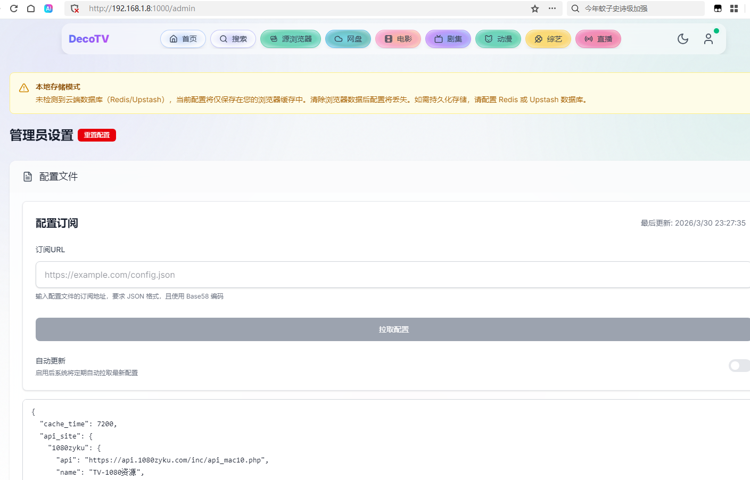Open the user account menu icon
Screen dimensions: 750x480
point(708,39)
